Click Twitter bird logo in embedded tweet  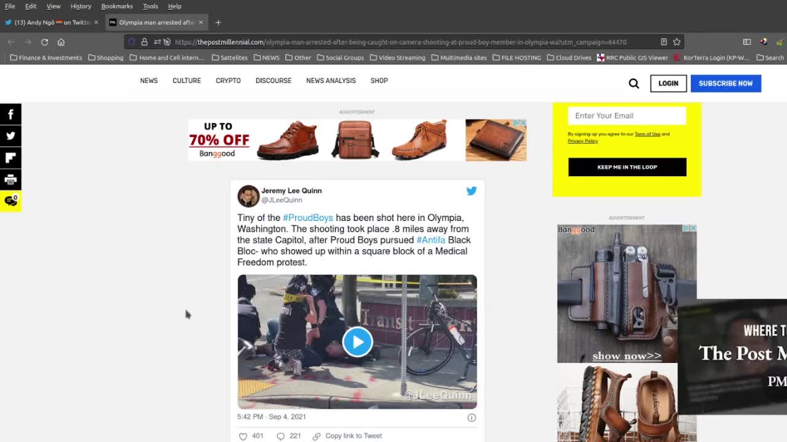point(472,191)
